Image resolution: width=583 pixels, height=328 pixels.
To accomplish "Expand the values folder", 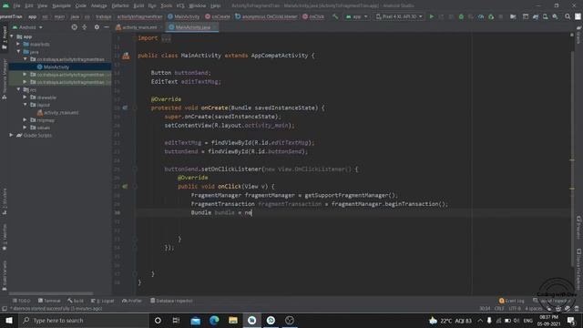I will (25, 128).
